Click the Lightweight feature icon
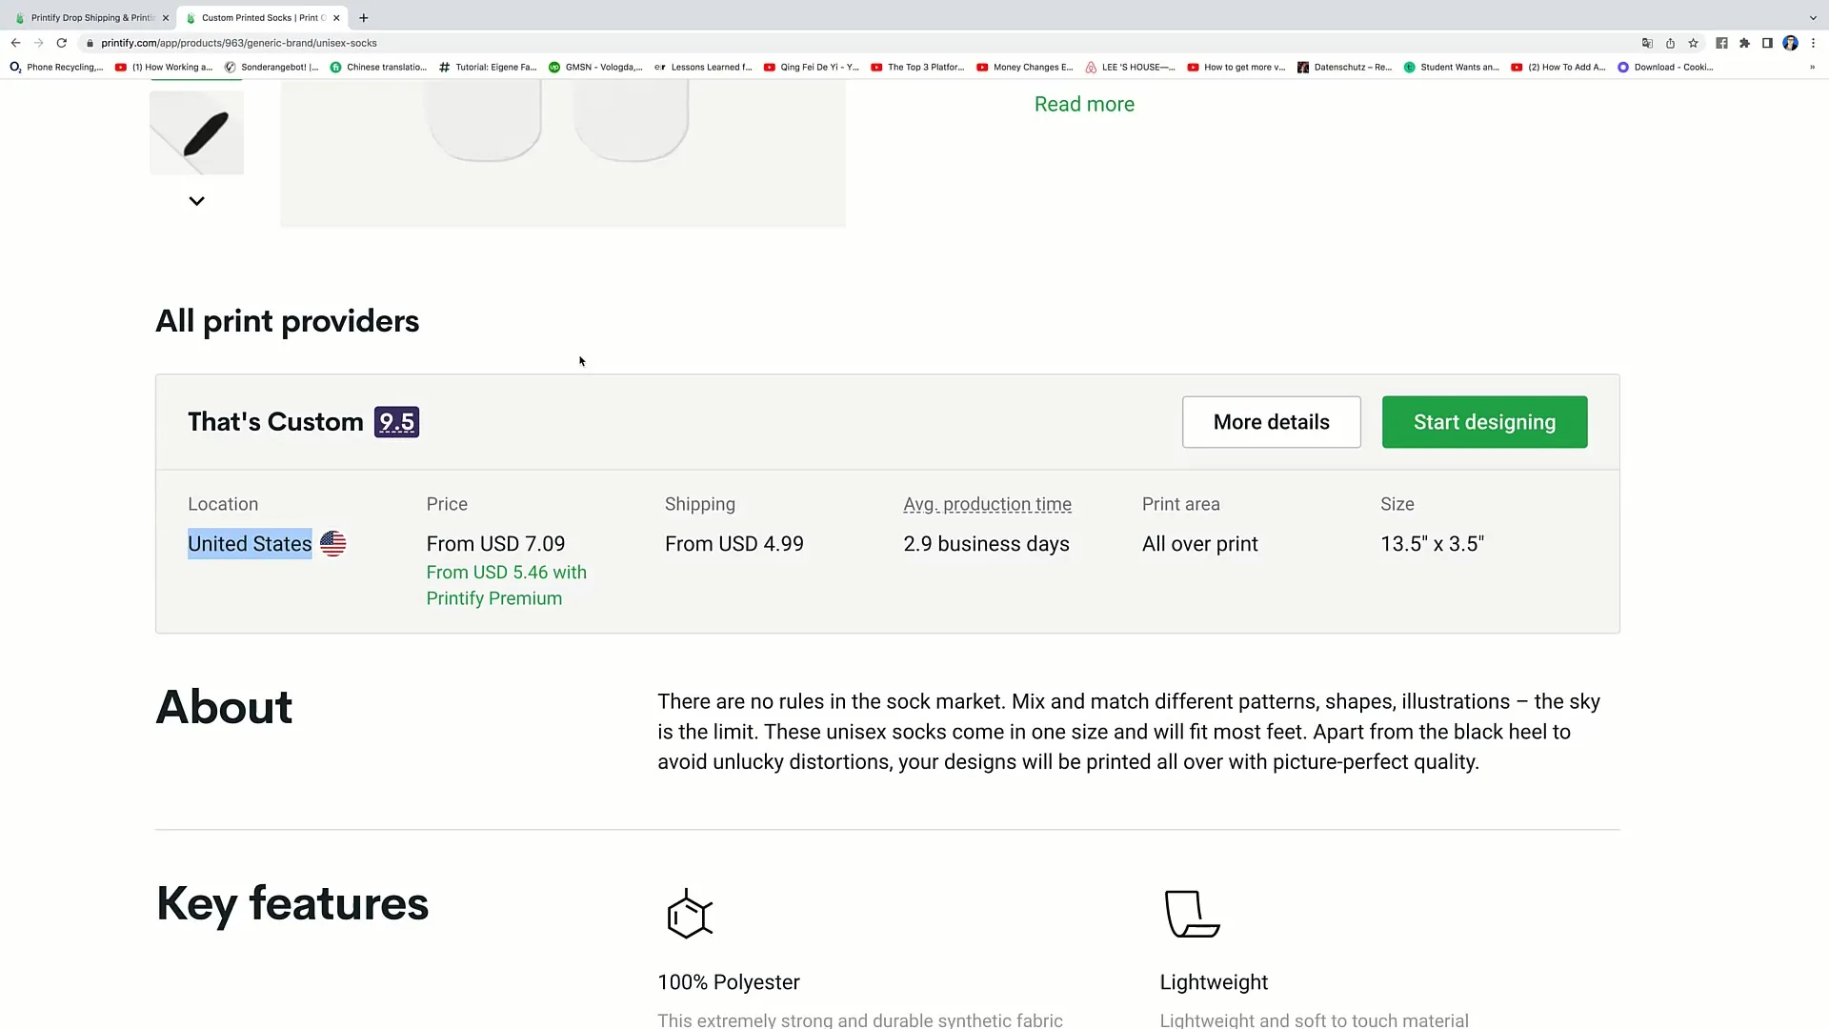The width and height of the screenshot is (1829, 1029). coord(1192,914)
